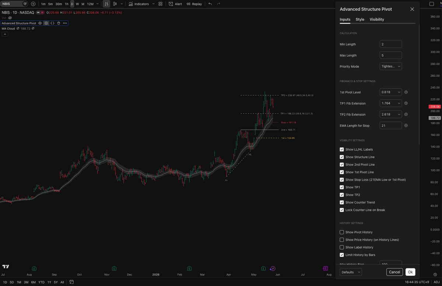Open 1st Pivot Level 0.618 dropdown
The height and width of the screenshot is (286, 442).
point(391,92)
